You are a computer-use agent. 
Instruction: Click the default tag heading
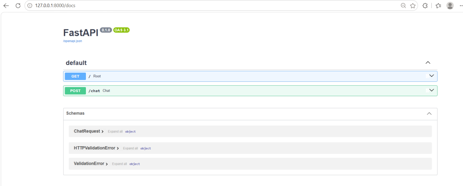tap(76, 63)
